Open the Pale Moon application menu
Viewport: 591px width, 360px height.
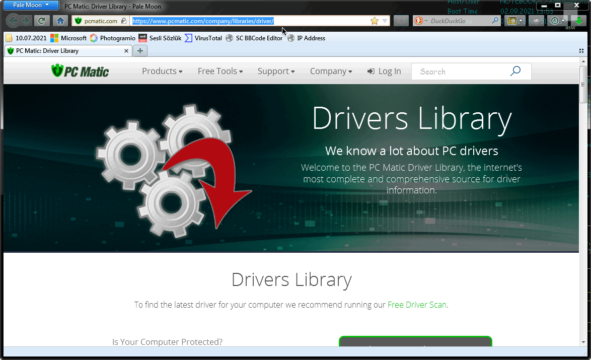pos(30,5)
